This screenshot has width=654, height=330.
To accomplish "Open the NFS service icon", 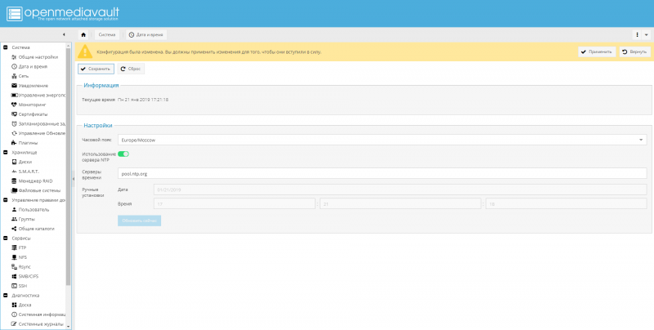I will (14, 257).
